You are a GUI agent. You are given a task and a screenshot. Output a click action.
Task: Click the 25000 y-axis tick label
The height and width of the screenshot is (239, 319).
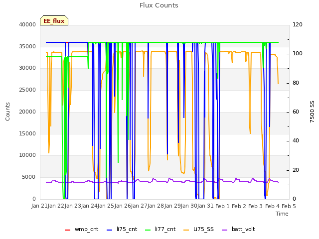(27, 90)
